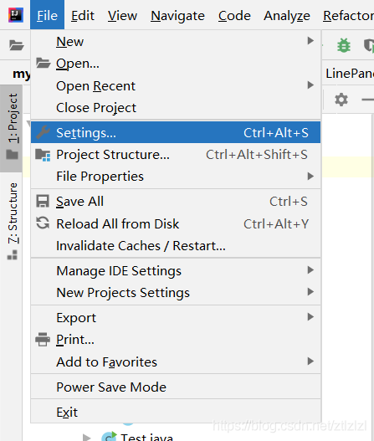Click the IntelliJ IDEA logo icon
The width and height of the screenshot is (374, 441).
coord(15,15)
